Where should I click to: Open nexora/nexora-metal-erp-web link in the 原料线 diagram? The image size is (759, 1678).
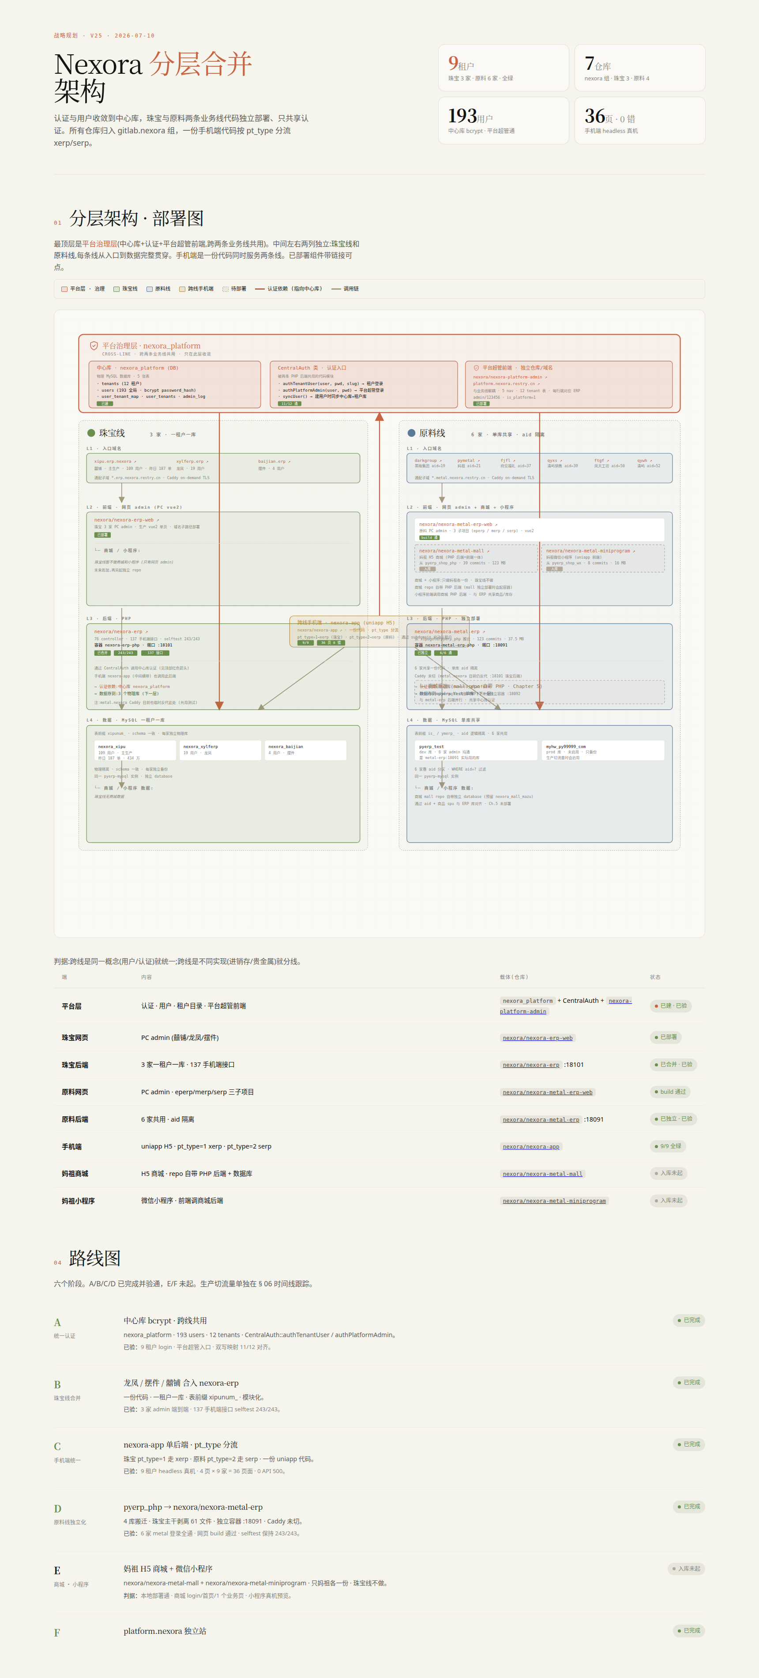[458, 524]
